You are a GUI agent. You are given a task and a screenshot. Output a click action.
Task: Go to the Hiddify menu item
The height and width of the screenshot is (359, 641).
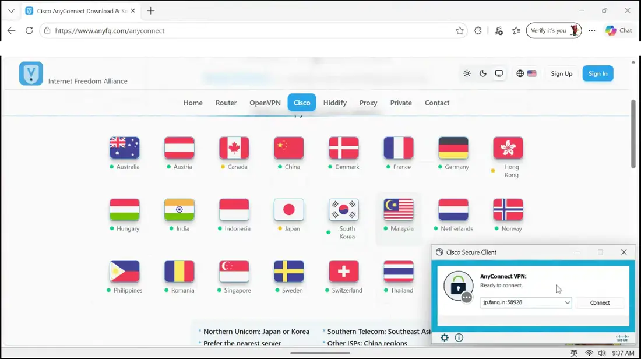(335, 103)
